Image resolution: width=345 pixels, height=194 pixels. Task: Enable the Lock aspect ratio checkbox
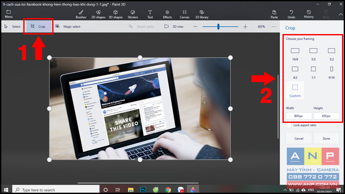click(x=289, y=125)
